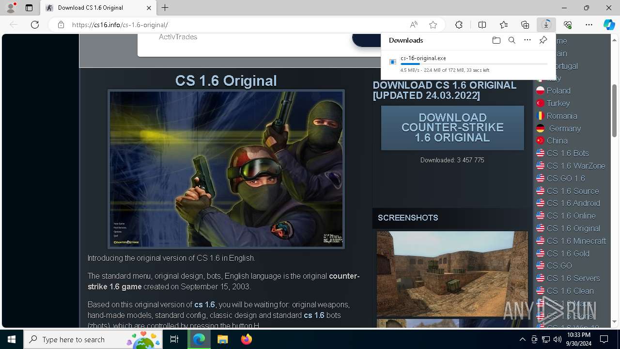This screenshot has width=620, height=349.
Task: Open CS 1.6 Servers link
Action: point(573,278)
